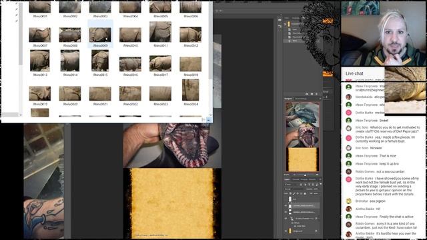The height and width of the screenshot is (240, 427).
Task: Select the Rhino0011 image thumbnail
Action: [x=160, y=32]
